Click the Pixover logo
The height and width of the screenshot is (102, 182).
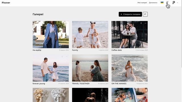[6, 3]
